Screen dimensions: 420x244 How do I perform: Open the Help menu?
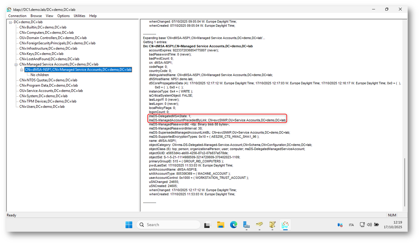[93, 16]
